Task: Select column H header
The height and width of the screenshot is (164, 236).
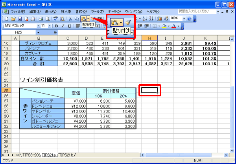Action: click(x=149, y=38)
